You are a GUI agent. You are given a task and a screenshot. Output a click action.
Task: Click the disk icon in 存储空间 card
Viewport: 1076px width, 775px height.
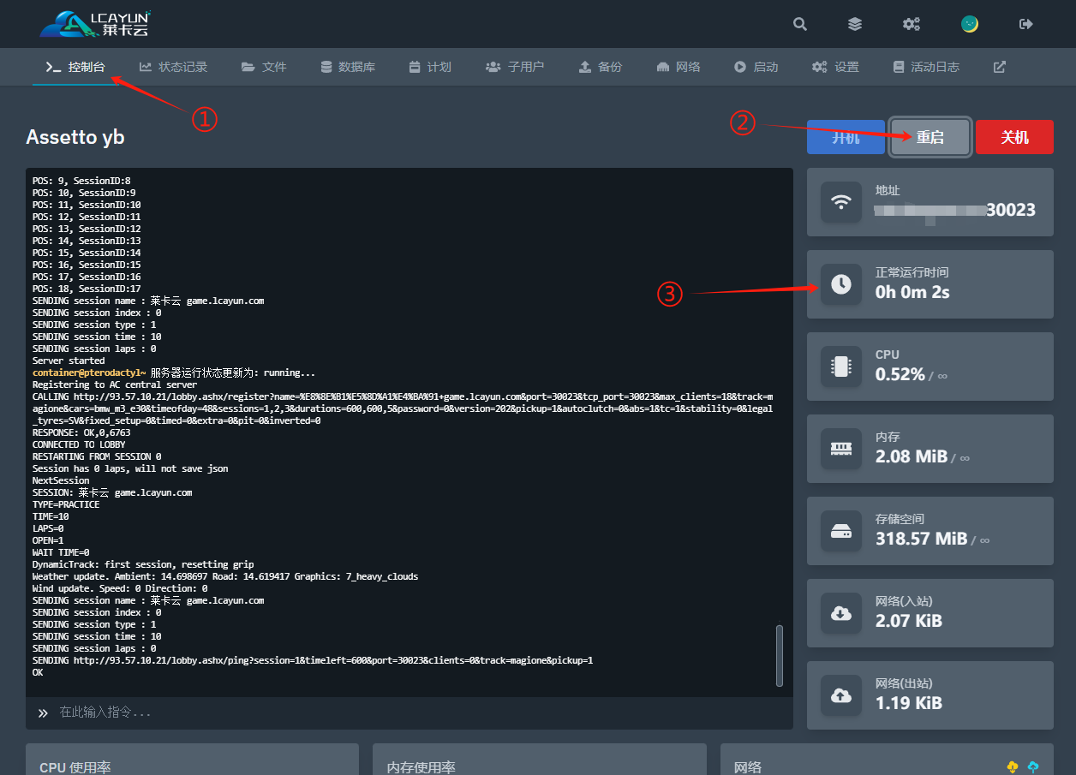[x=841, y=531]
